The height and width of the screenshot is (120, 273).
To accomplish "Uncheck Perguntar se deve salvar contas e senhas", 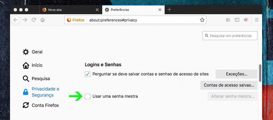I will (x=87, y=74).
